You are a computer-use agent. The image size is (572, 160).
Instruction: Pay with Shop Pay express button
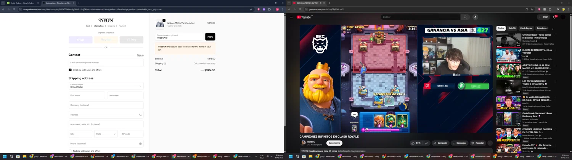pyautogui.click(x=80, y=40)
